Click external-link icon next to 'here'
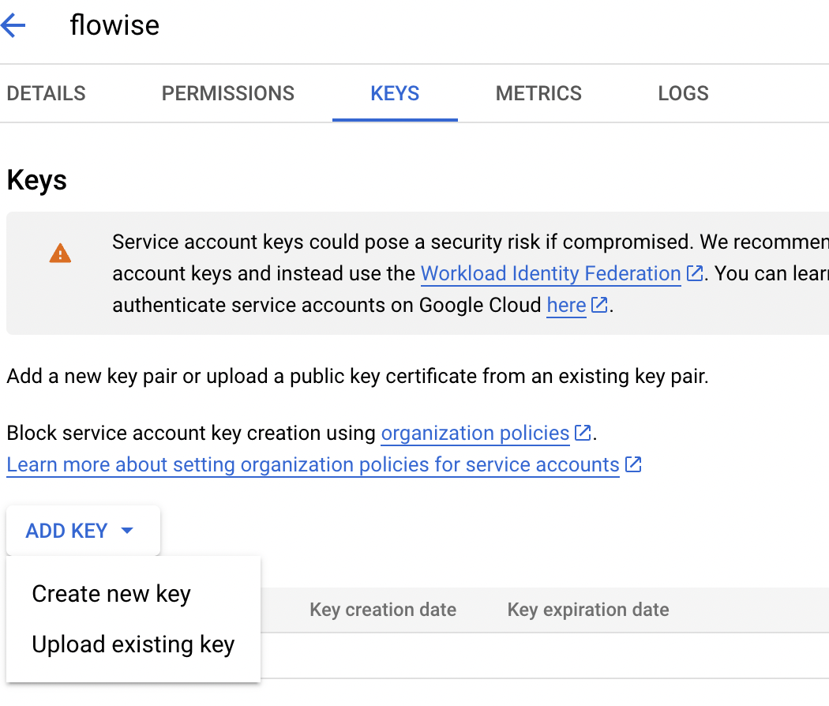829x706 pixels. point(600,305)
